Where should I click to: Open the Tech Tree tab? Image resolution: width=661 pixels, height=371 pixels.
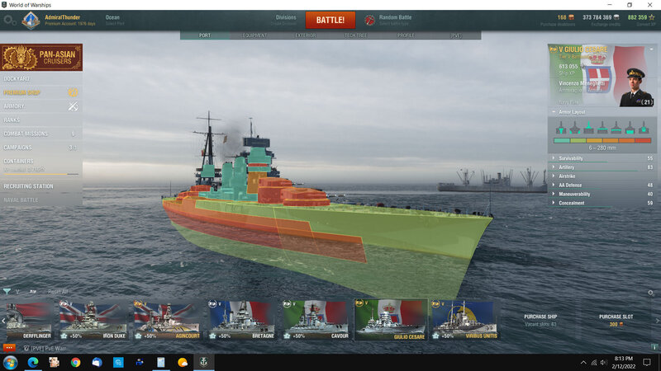pyautogui.click(x=356, y=35)
